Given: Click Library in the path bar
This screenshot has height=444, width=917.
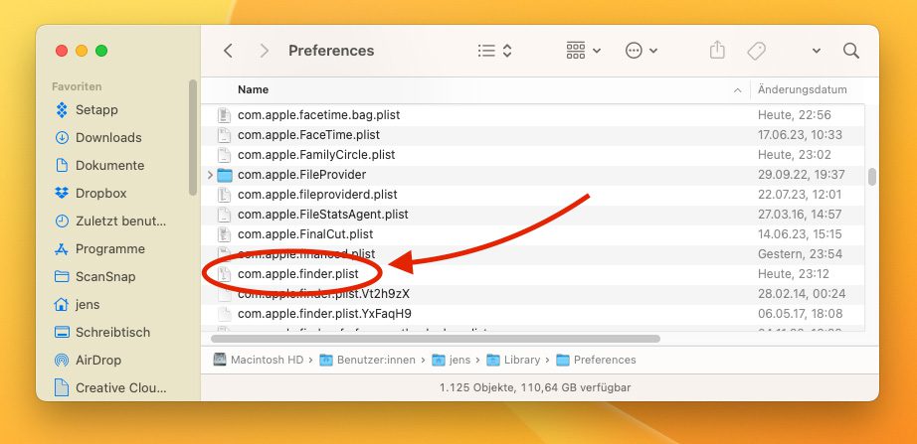Looking at the screenshot, I should (x=521, y=360).
